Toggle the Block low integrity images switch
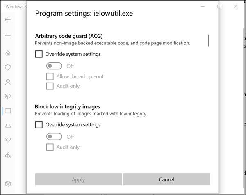 (54, 137)
